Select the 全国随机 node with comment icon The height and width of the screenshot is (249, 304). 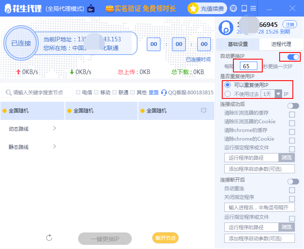pos(176,110)
